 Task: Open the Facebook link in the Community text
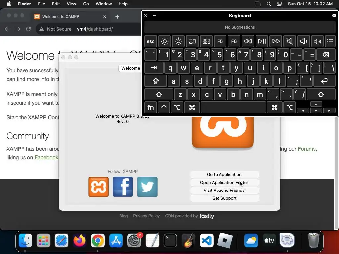(x=46, y=157)
